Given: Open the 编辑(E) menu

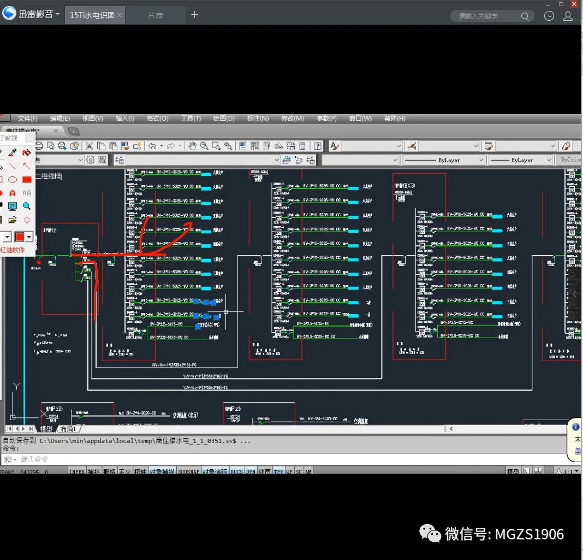Looking at the screenshot, I should 60,119.
